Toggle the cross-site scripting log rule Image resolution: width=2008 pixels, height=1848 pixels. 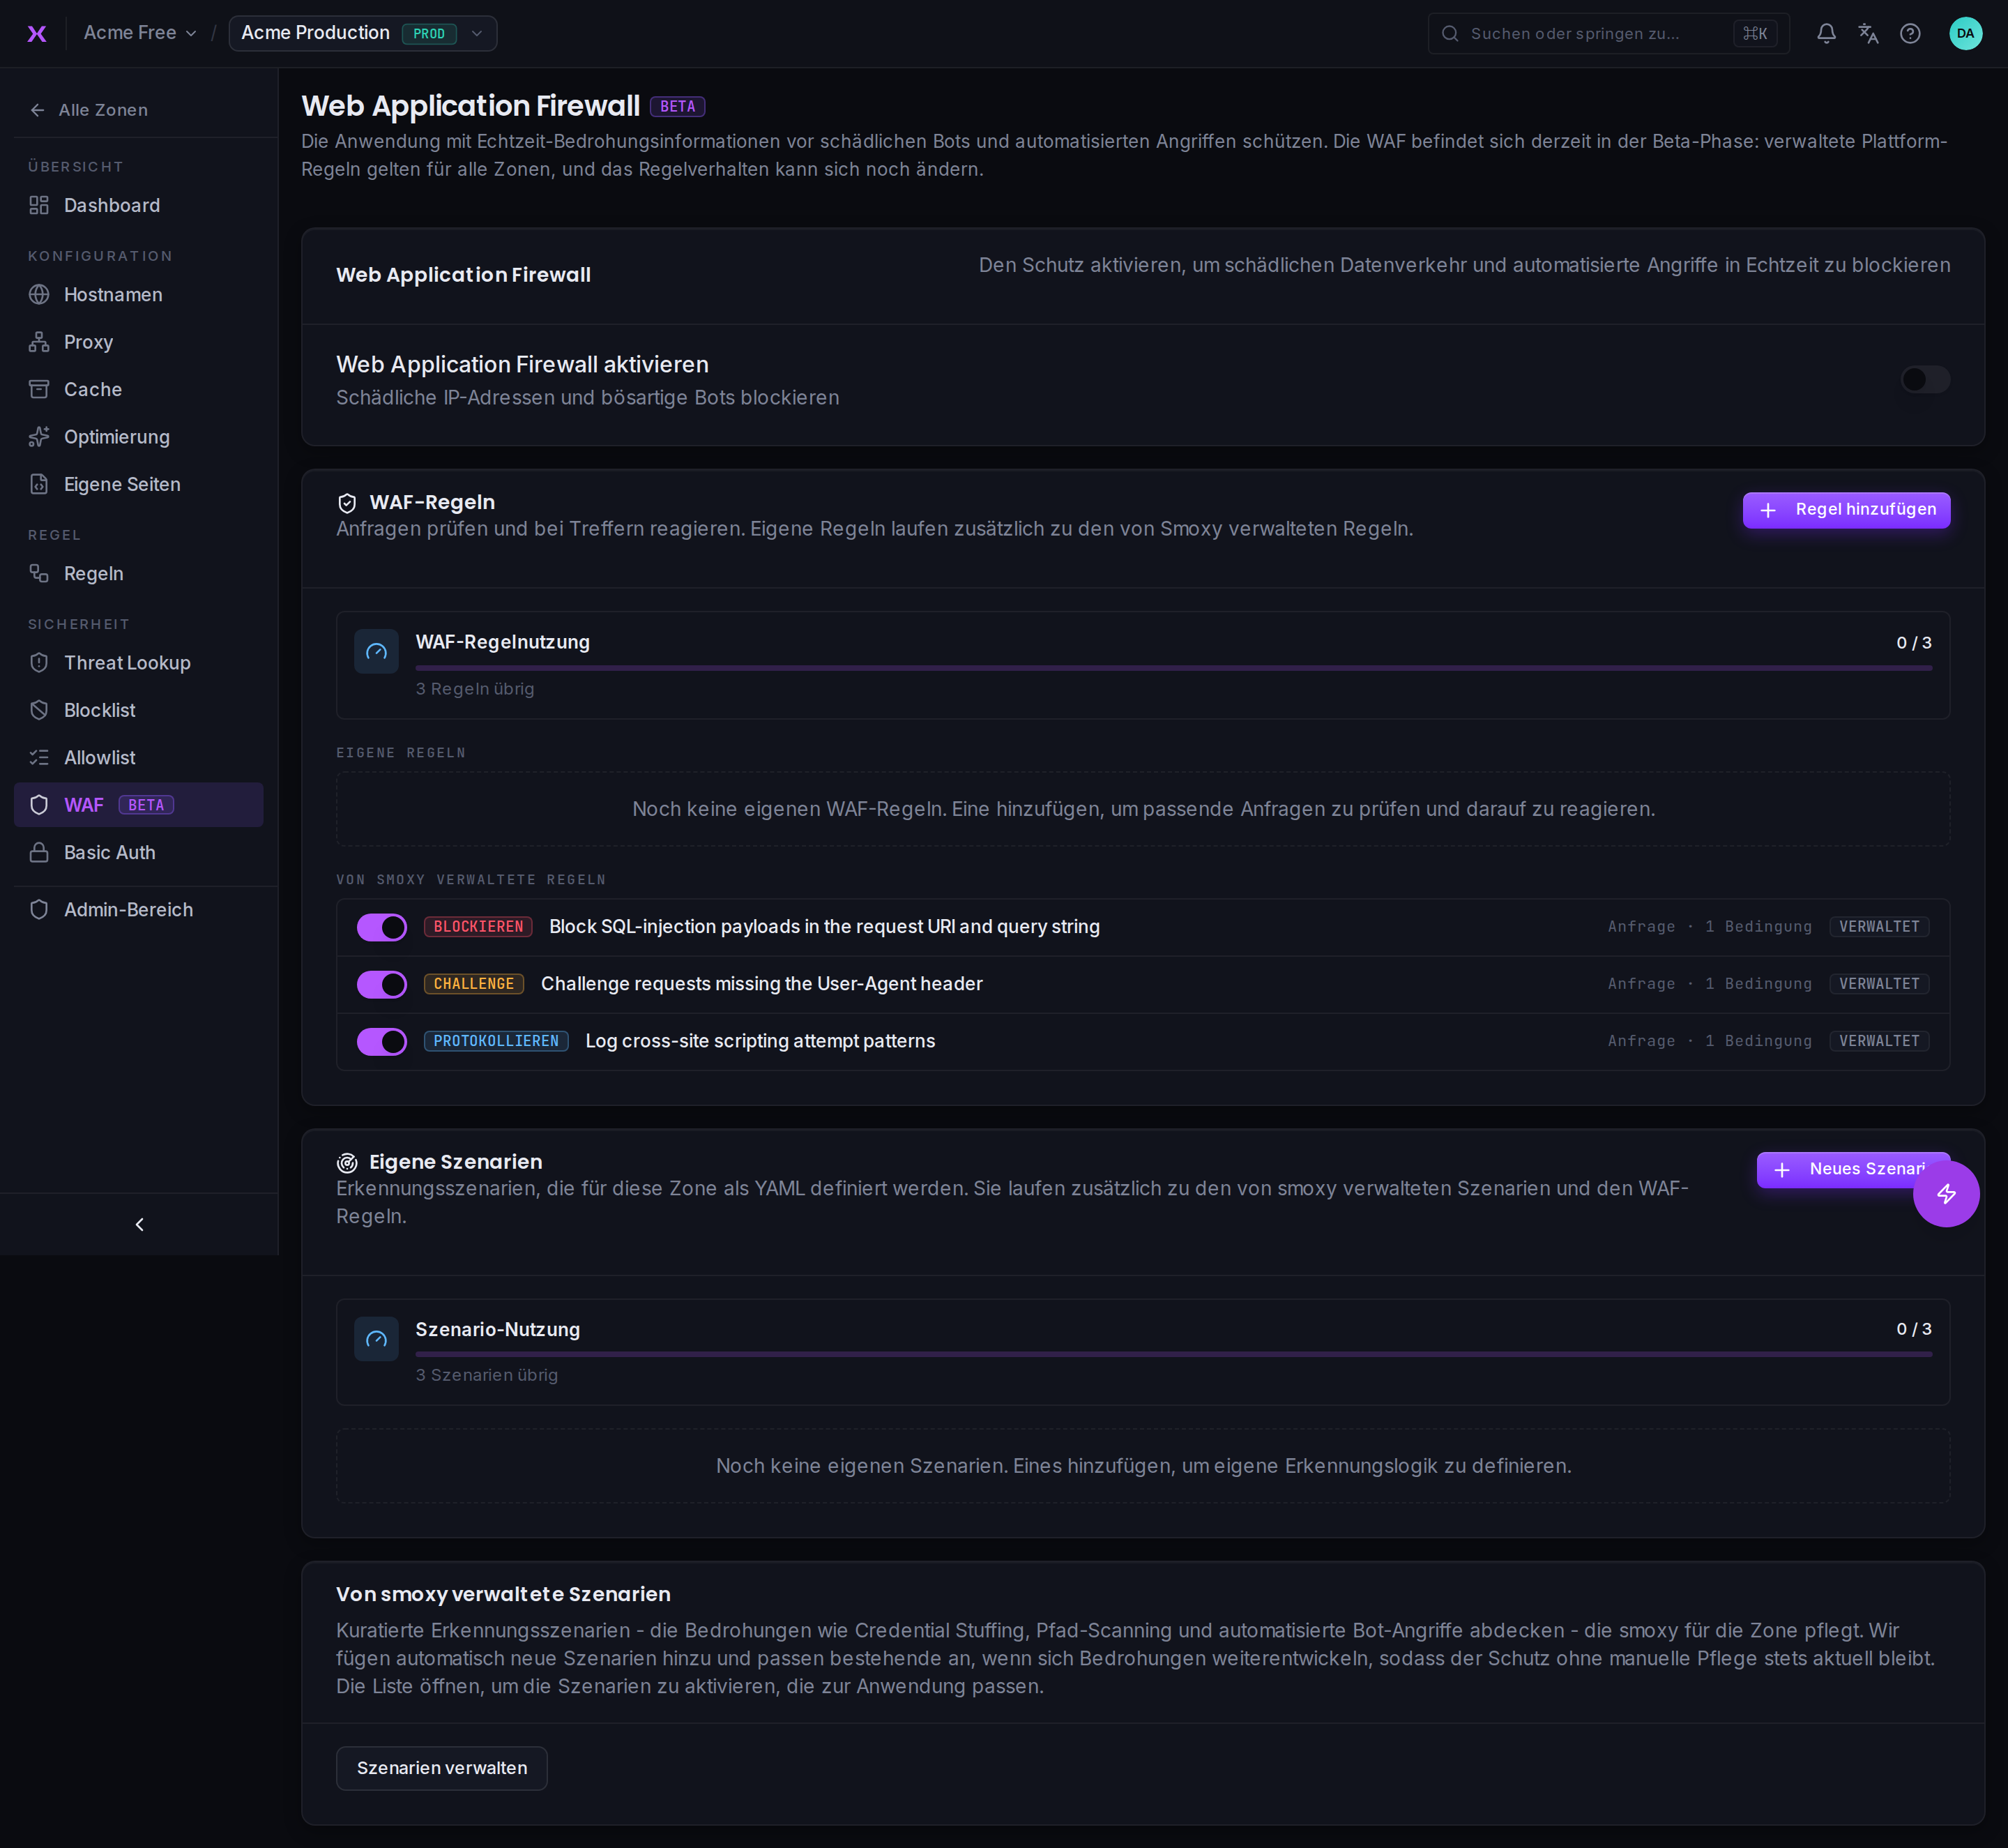pyautogui.click(x=381, y=1041)
